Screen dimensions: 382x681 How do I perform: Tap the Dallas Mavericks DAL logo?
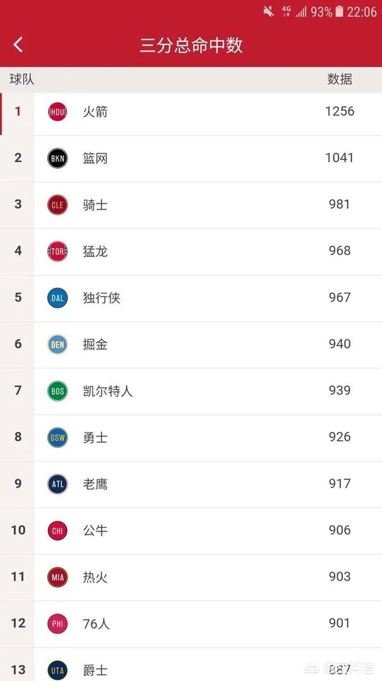(x=57, y=298)
